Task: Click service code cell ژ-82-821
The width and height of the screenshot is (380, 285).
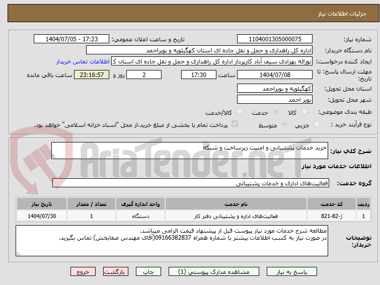Action: click(x=331, y=216)
